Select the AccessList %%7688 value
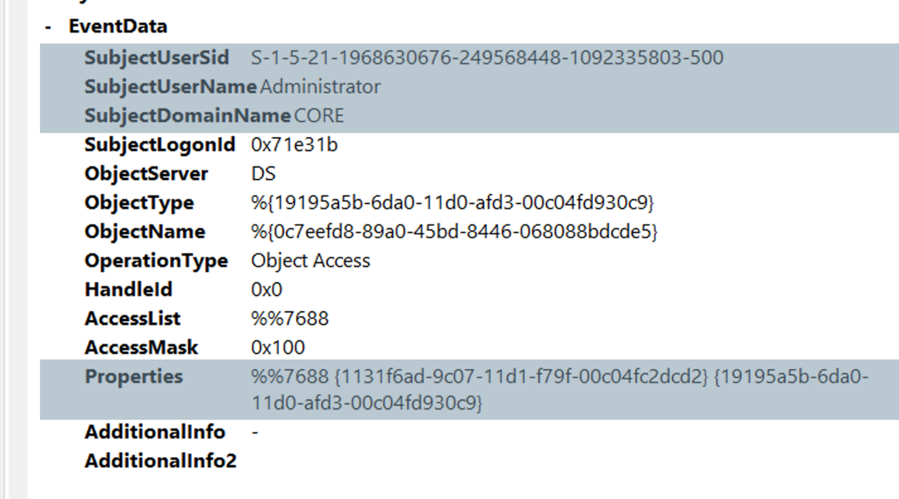 (290, 319)
